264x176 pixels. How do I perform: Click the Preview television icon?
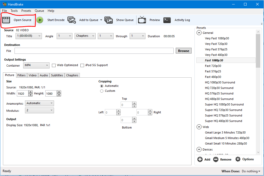(142, 20)
